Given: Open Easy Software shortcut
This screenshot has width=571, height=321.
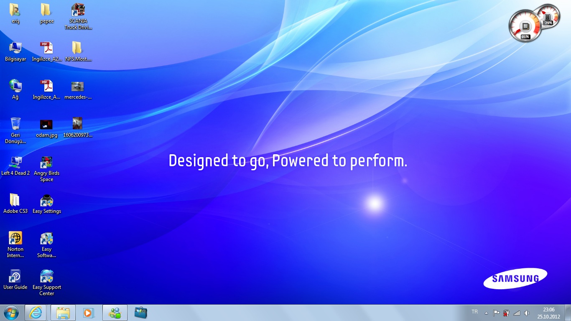Looking at the screenshot, I should (x=47, y=245).
